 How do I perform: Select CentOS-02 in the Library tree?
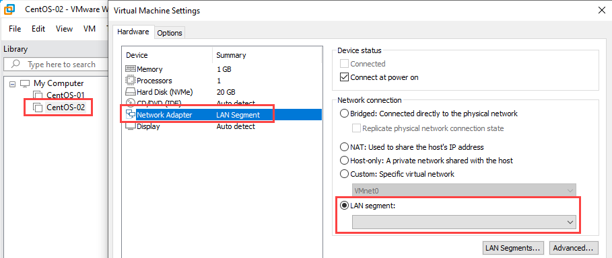65,107
